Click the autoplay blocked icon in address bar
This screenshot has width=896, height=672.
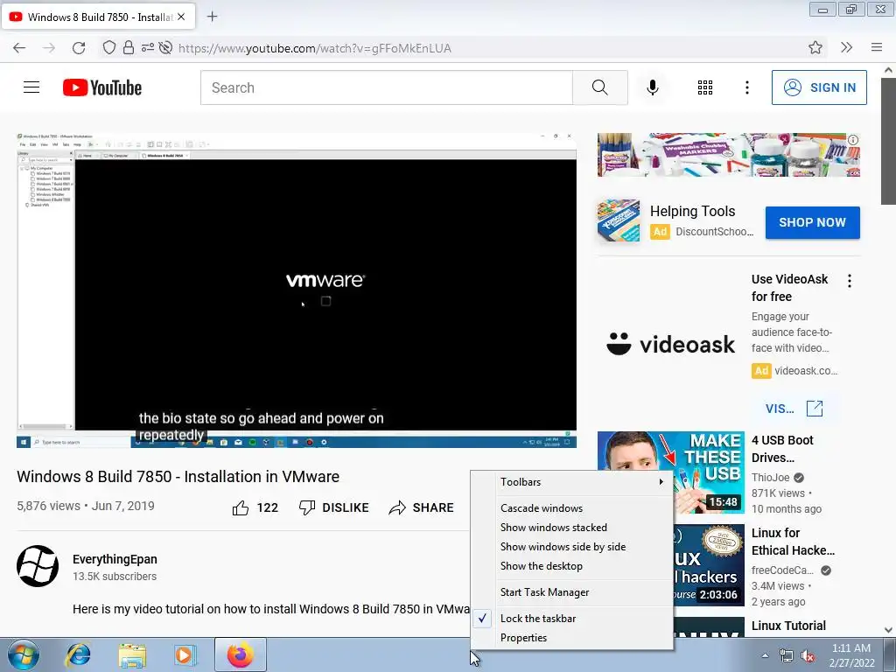point(165,47)
